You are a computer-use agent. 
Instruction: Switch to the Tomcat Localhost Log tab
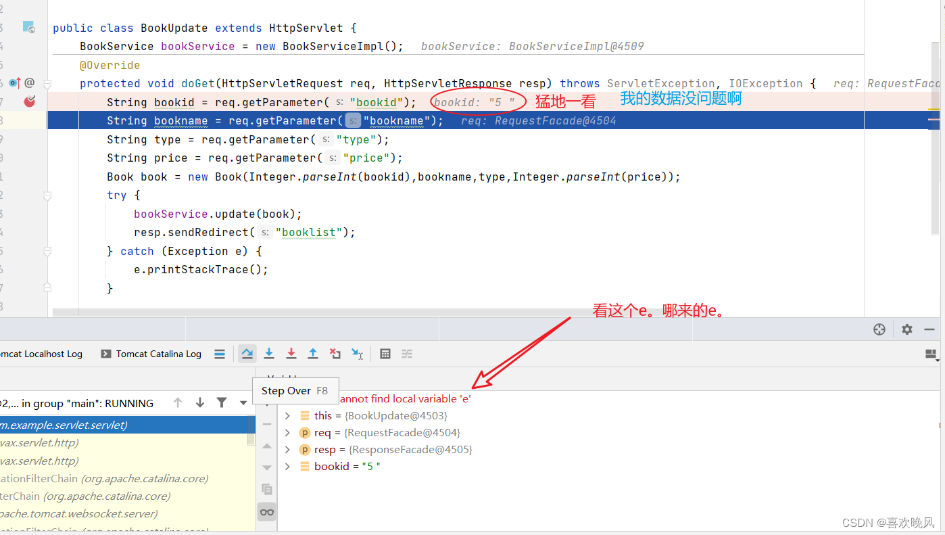pos(41,353)
